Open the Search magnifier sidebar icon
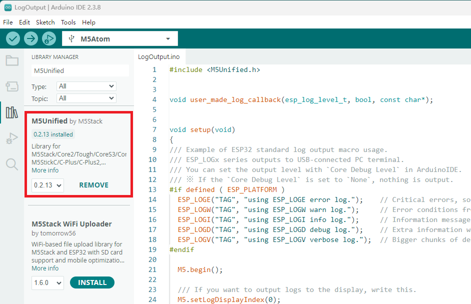 (12, 164)
